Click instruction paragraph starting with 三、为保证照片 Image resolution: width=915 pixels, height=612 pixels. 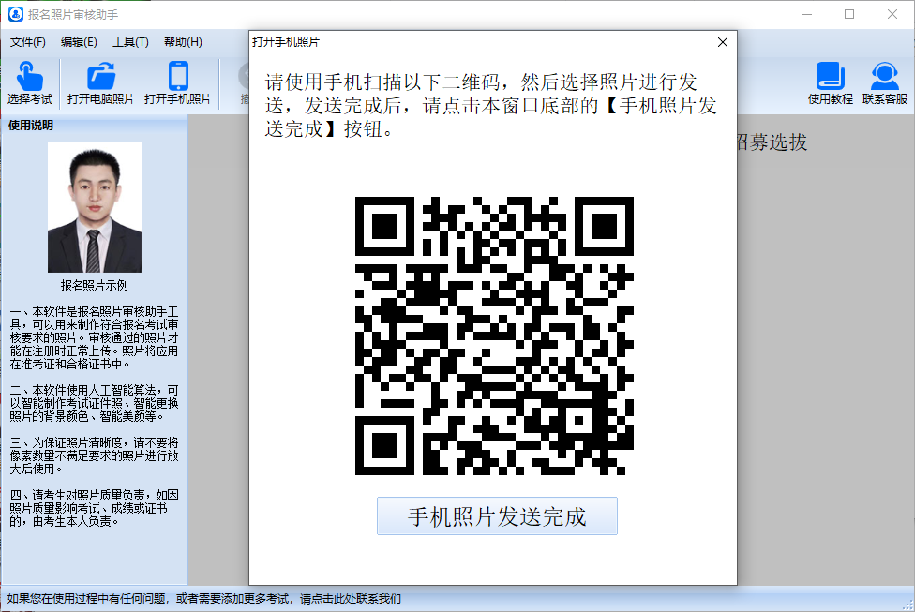pyautogui.click(x=95, y=455)
